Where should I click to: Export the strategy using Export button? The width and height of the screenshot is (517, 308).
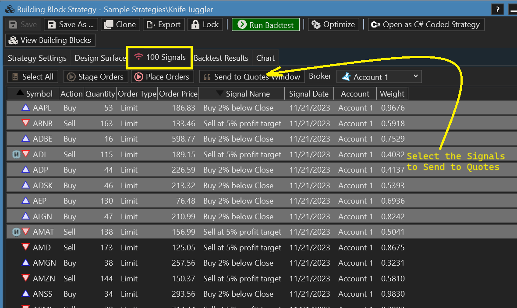pos(164,25)
